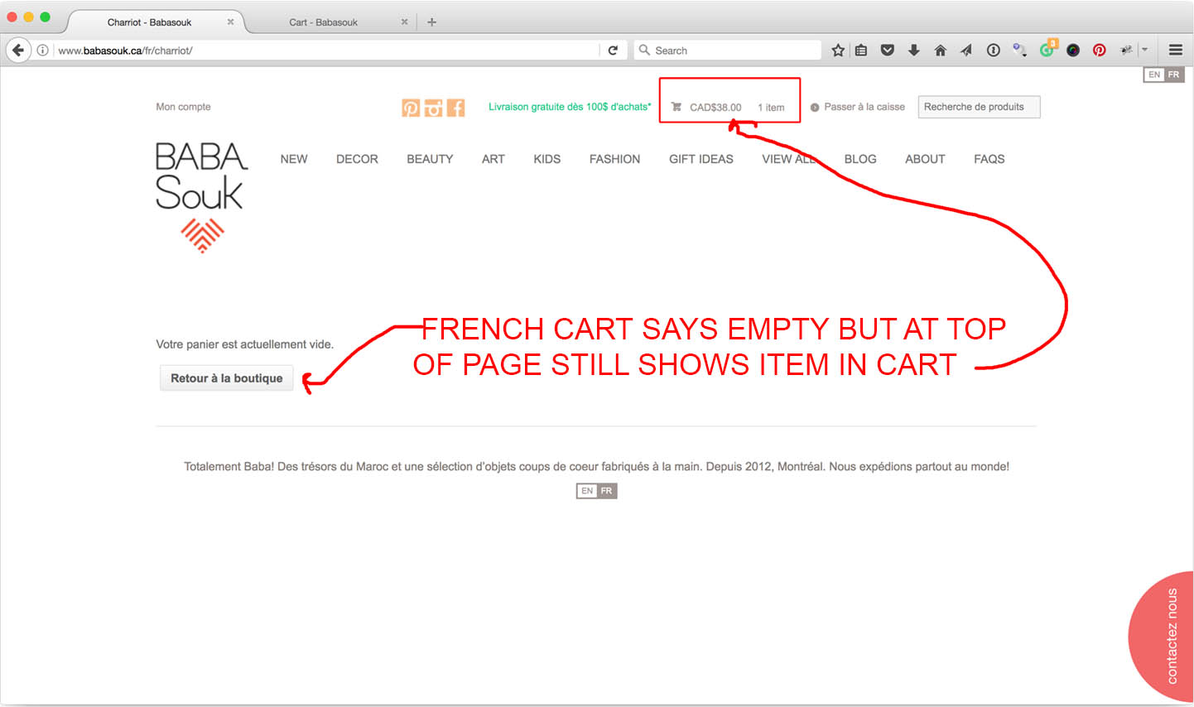Bookmark this page with the star icon

coord(838,50)
